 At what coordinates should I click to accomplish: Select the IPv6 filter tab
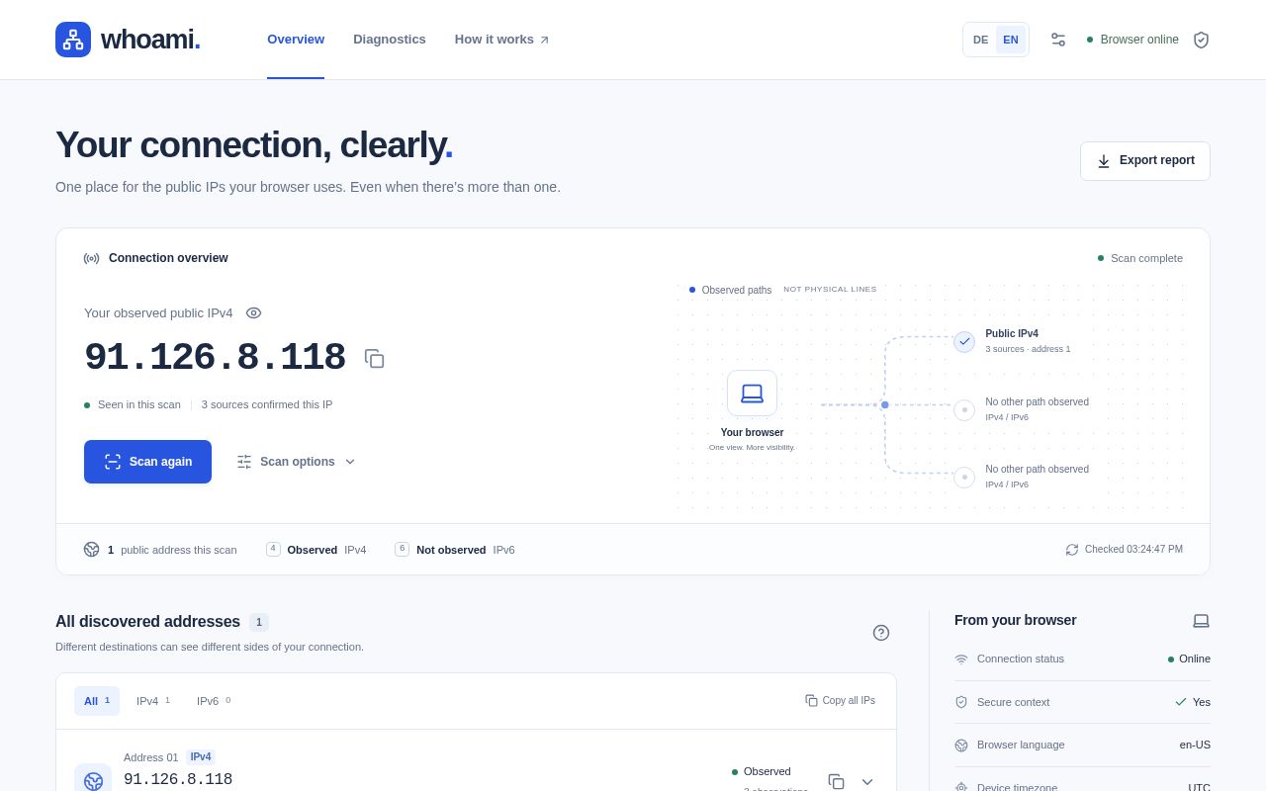pyautogui.click(x=214, y=701)
